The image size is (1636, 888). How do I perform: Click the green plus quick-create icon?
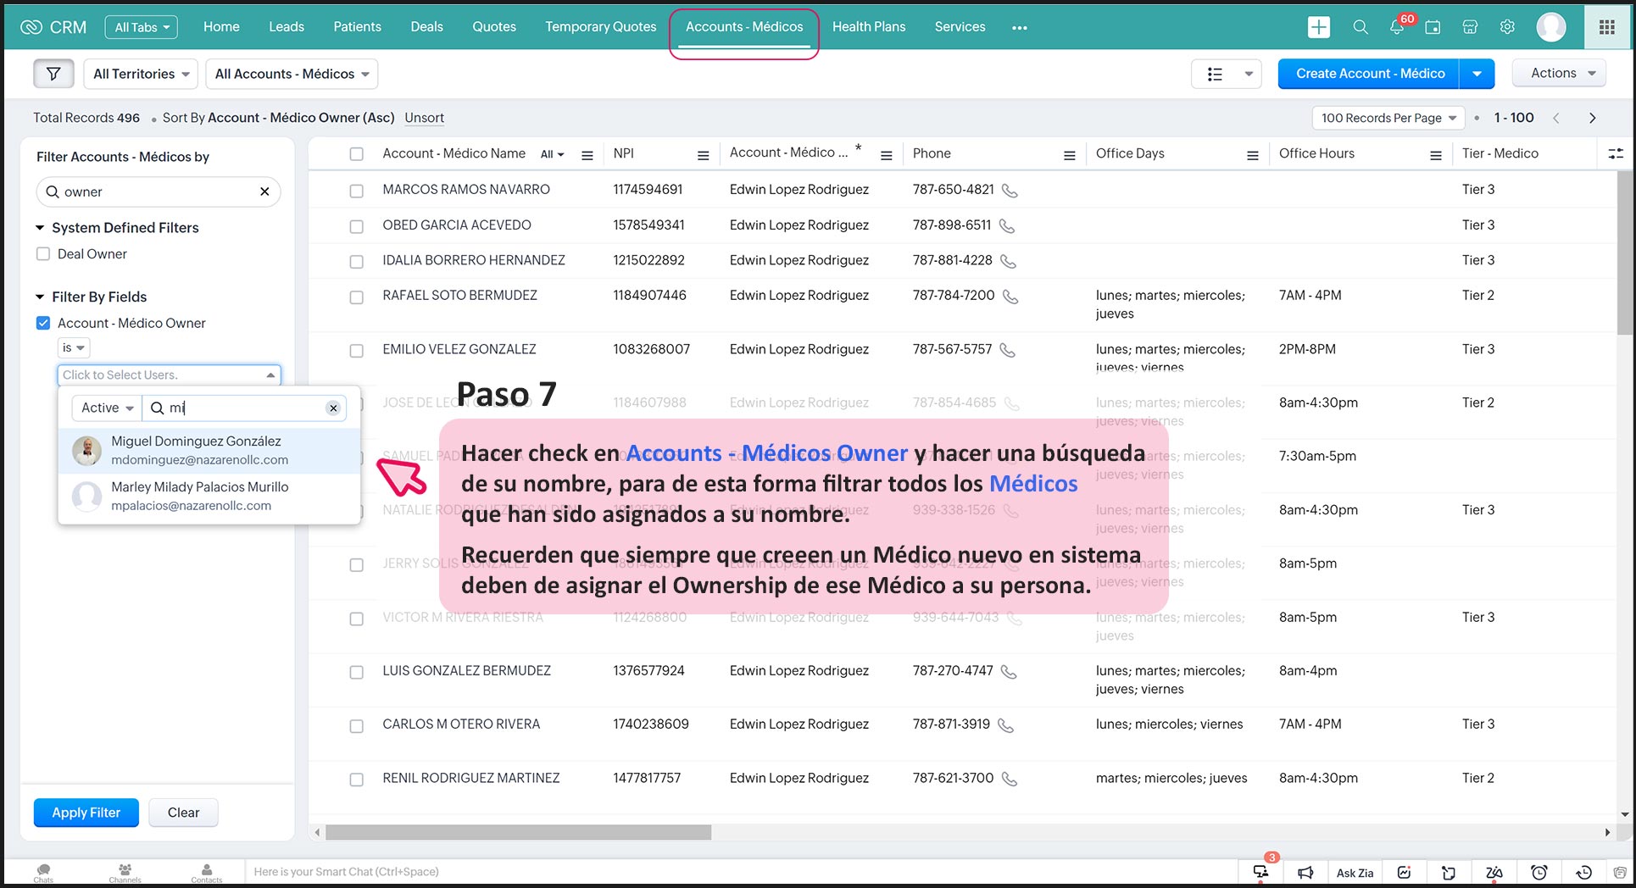pos(1318,27)
